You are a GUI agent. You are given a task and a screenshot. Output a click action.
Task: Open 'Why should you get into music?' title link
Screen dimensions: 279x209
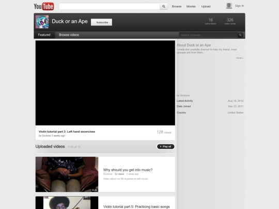tap(128, 170)
